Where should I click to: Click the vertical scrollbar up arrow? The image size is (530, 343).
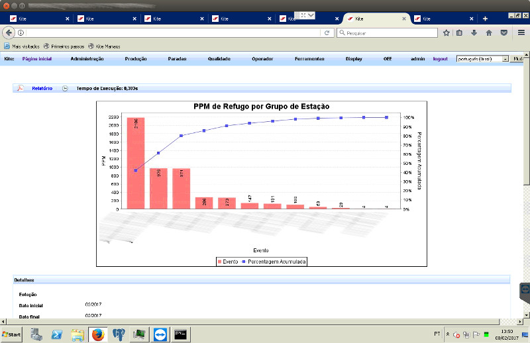tap(527, 54)
